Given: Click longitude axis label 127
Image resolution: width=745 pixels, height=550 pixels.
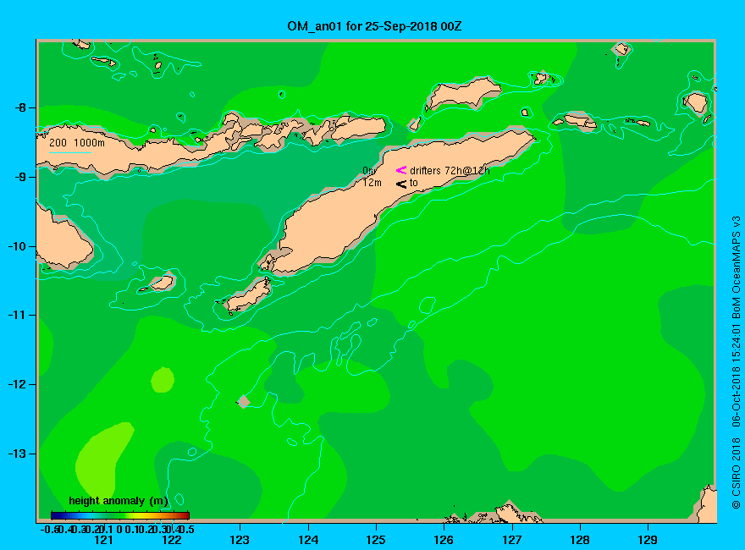Looking at the screenshot, I should coord(511,540).
